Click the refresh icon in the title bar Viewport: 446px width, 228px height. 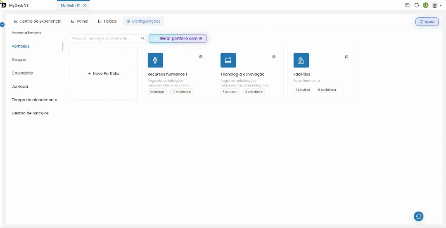point(416,5)
